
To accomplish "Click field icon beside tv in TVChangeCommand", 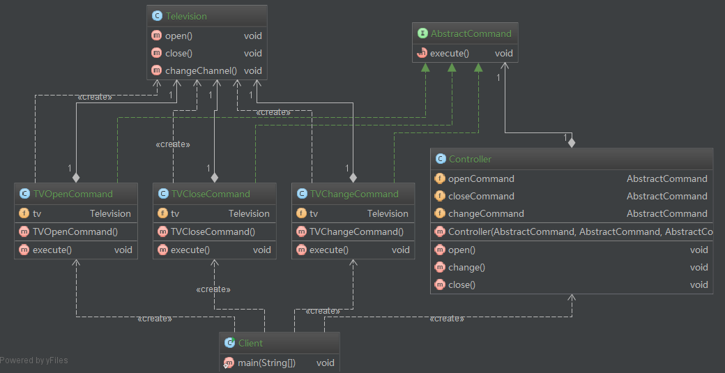I will (x=301, y=213).
